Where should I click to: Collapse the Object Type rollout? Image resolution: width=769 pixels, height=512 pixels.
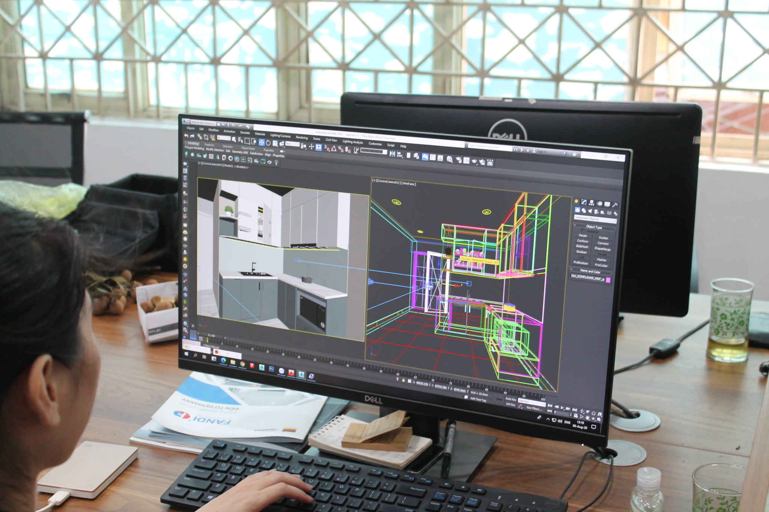pyautogui.click(x=594, y=227)
